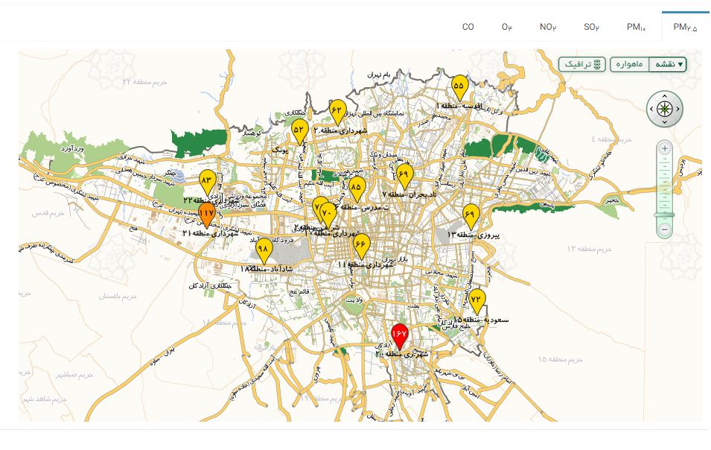
Task: Click the حریم باغستان label
Action: point(118,297)
